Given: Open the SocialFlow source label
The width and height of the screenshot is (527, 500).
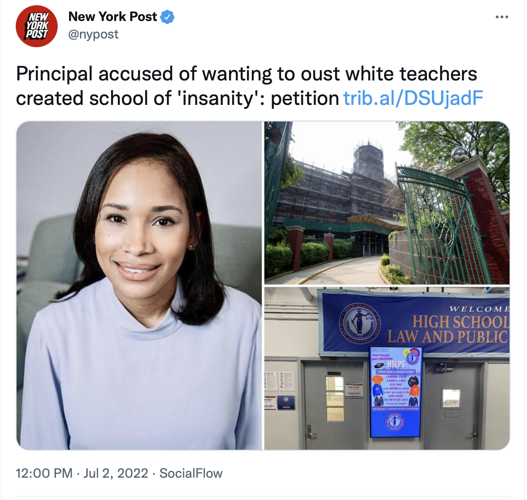Looking at the screenshot, I should click(191, 473).
